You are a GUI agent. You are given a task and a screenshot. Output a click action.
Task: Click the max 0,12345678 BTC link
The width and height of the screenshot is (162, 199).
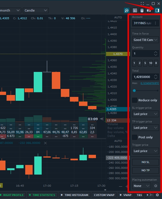[150, 83]
